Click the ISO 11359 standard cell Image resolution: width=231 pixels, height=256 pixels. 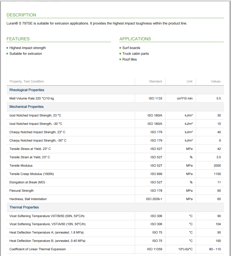[155, 249]
